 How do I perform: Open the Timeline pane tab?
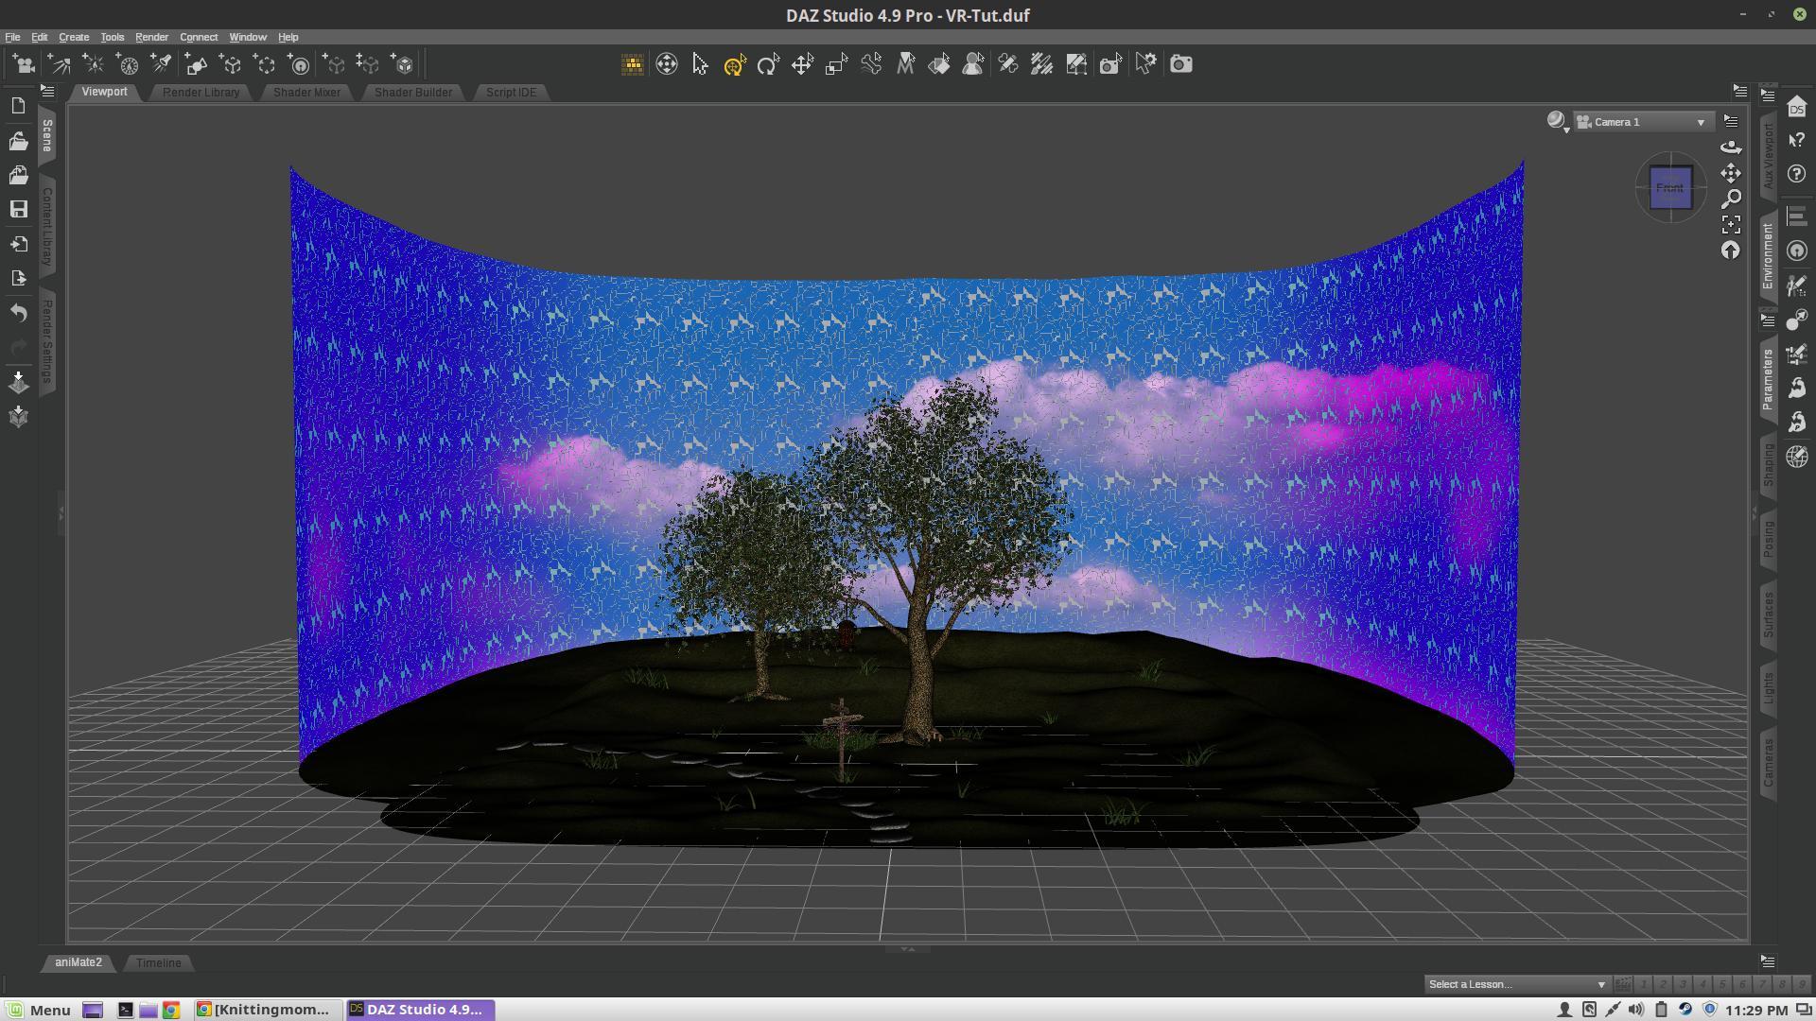click(x=158, y=962)
